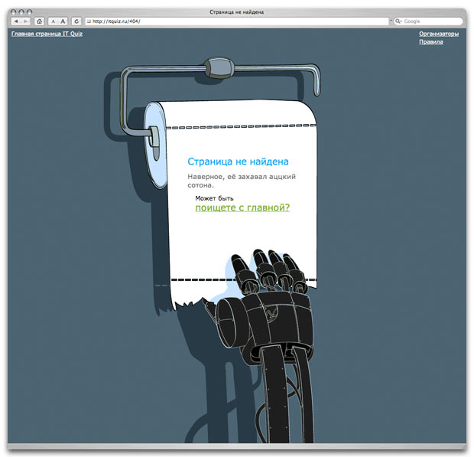474x457 pixels.
Task: Open the 'Организаторы' link
Action: (439, 34)
